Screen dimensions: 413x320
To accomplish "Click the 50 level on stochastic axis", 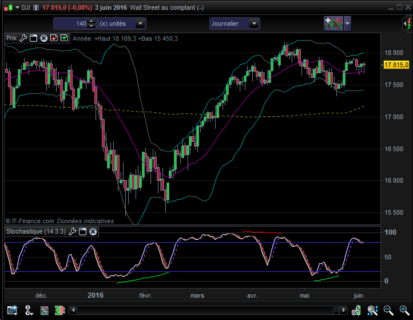I will tap(388, 257).
